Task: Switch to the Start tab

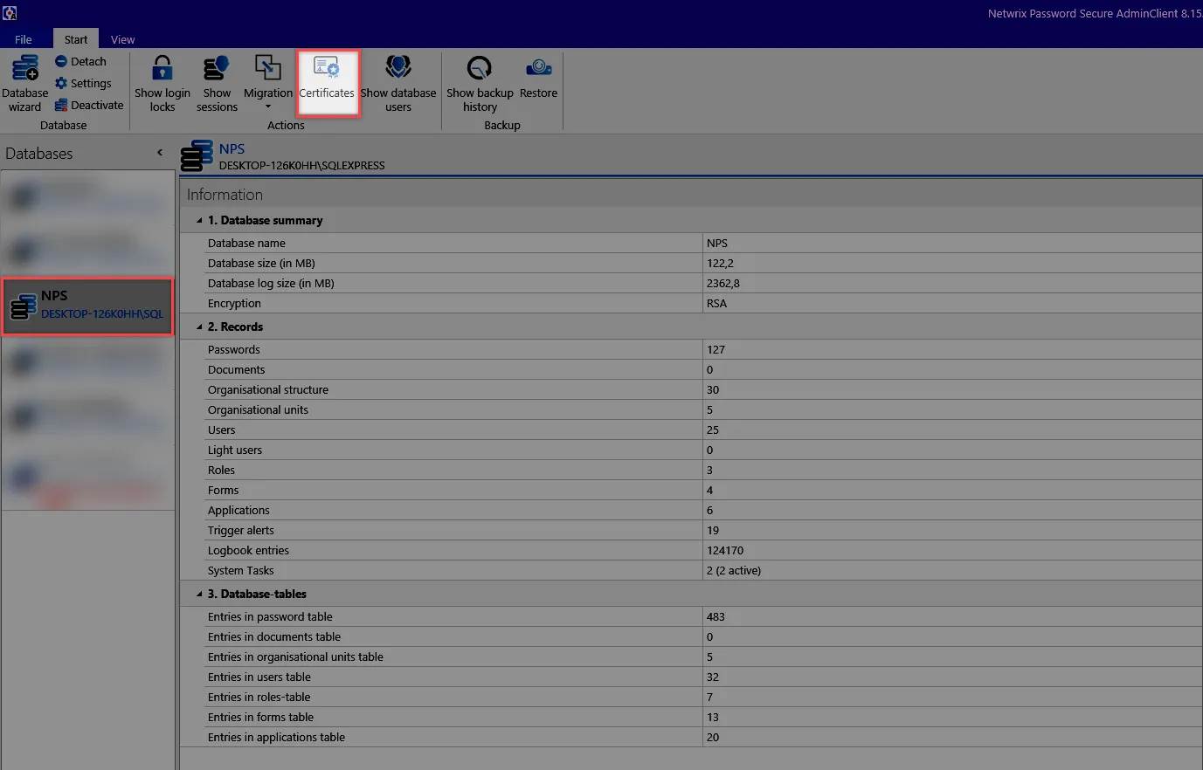Action: pyautogui.click(x=76, y=39)
